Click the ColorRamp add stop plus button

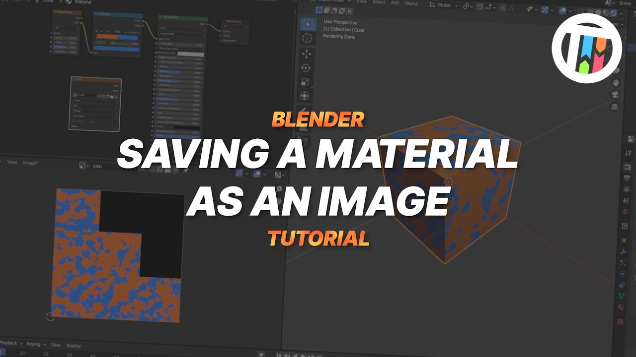96,31
